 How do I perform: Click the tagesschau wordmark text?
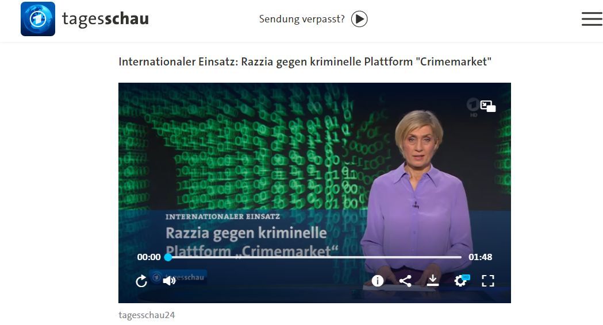[x=105, y=19]
